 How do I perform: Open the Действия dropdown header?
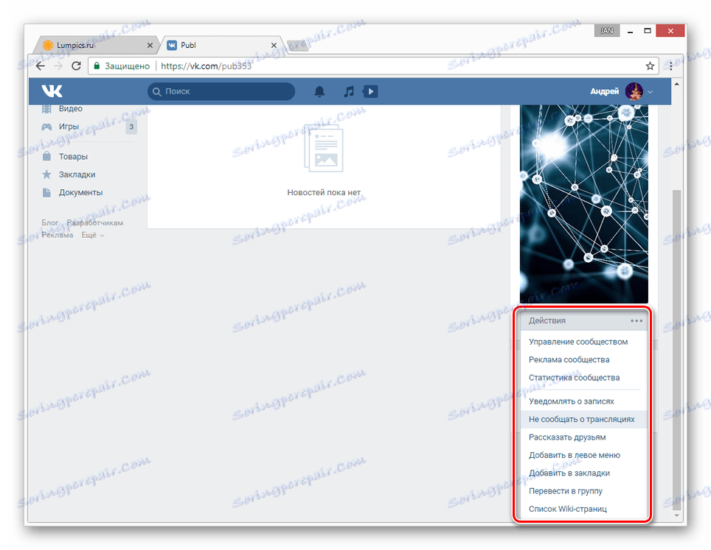583,320
